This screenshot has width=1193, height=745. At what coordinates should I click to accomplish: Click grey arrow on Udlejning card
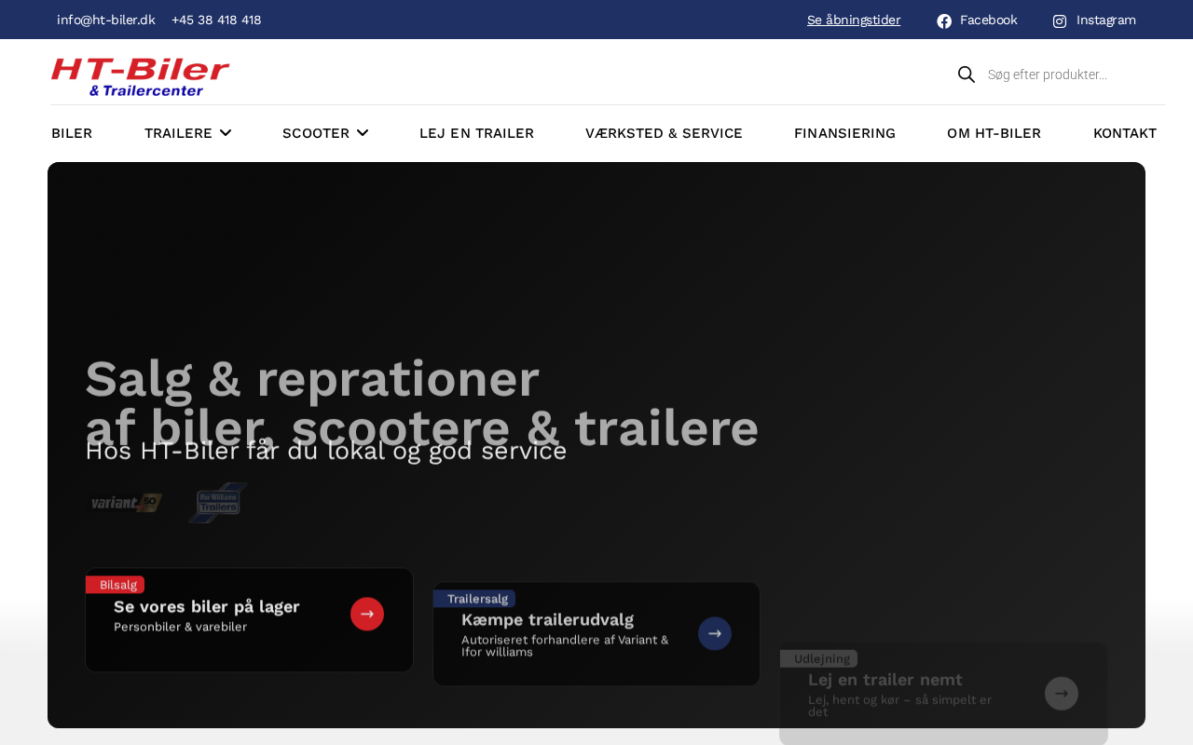pyautogui.click(x=1062, y=693)
